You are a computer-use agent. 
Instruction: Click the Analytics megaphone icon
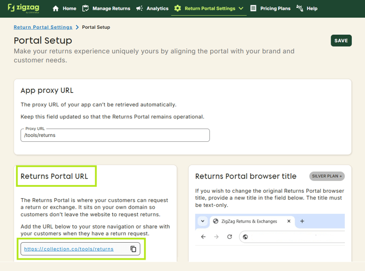tap(139, 9)
